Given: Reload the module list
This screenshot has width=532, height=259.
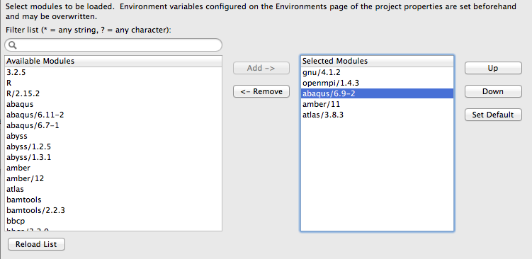Looking at the screenshot, I should click(36, 244).
